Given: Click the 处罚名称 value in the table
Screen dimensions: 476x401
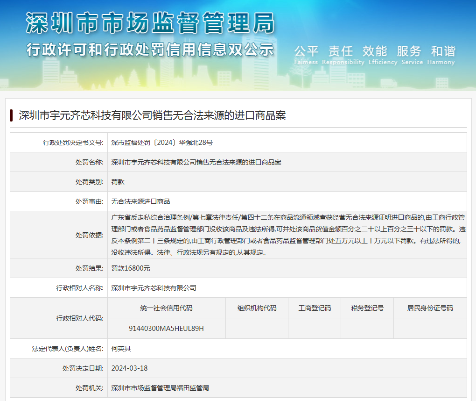Looking at the screenshot, I should point(196,162).
